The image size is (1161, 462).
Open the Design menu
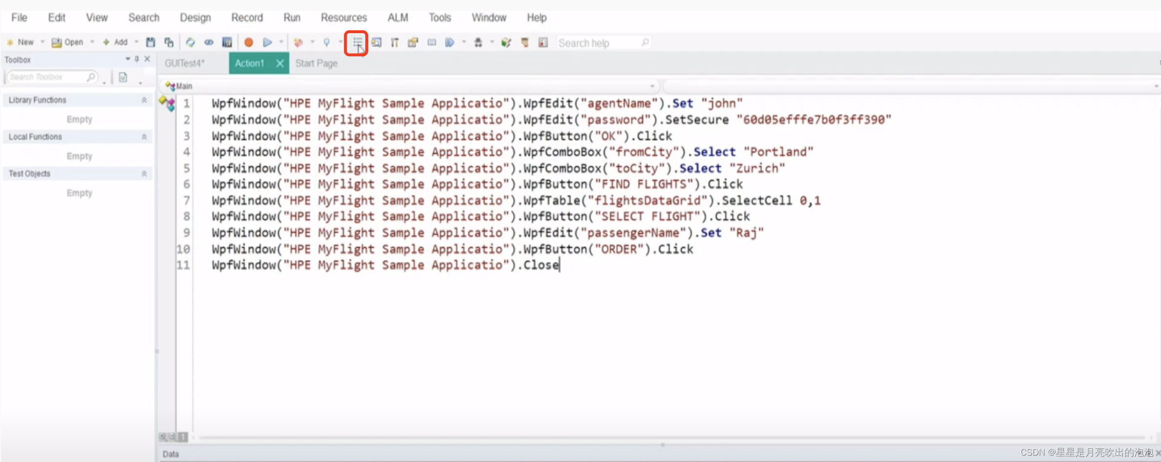tap(195, 18)
